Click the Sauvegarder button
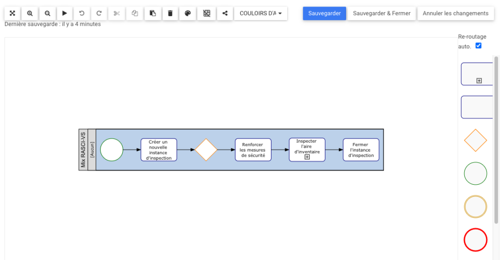Viewport: 503px width, 260px height. 324,14
